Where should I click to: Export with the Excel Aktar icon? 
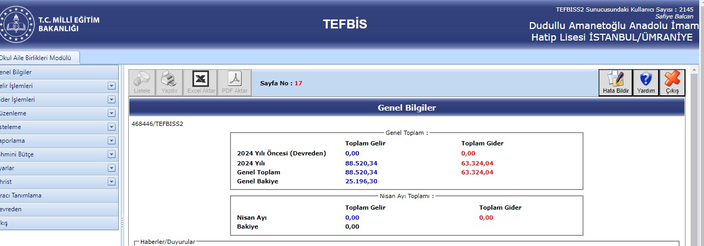tap(202, 83)
